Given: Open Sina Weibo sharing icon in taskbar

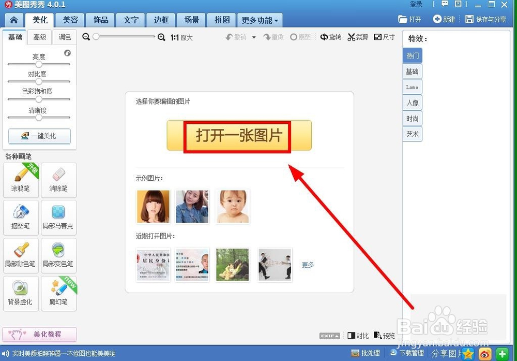Looking at the screenshot, I should pyautogui.click(x=485, y=354).
